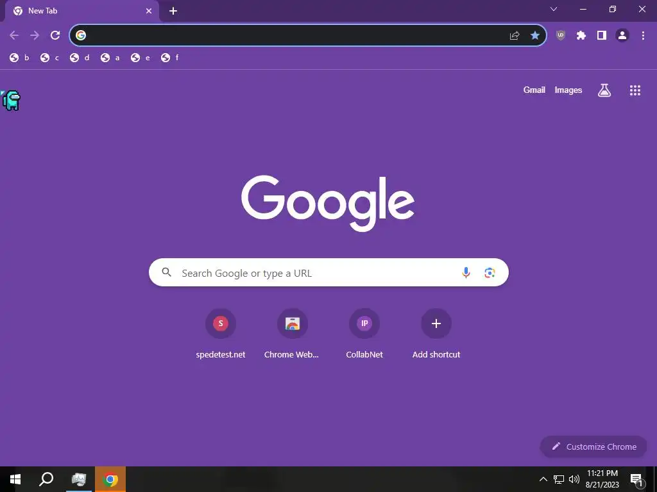Click the blue bookmark star icon

[534, 36]
